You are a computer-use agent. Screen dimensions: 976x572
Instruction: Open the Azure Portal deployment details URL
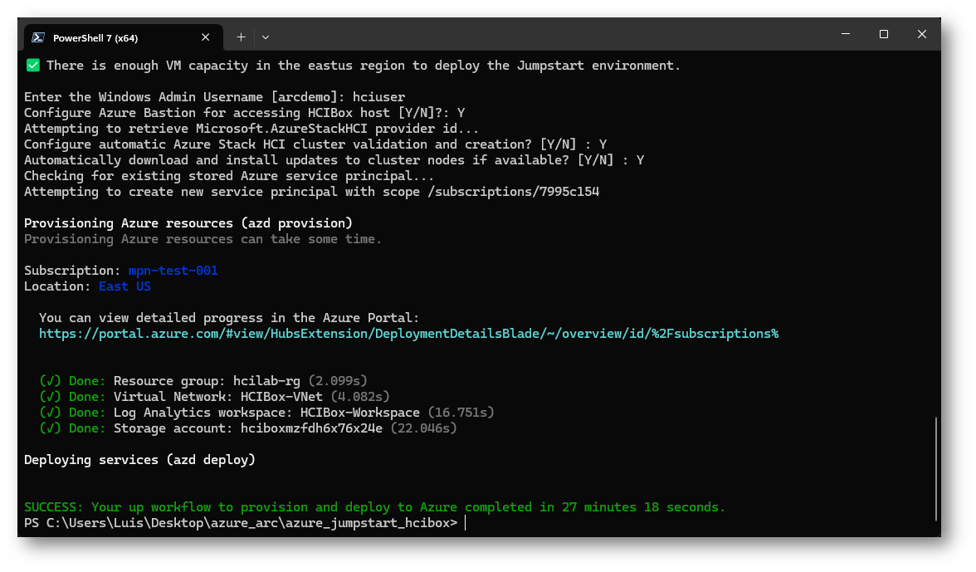[408, 334]
